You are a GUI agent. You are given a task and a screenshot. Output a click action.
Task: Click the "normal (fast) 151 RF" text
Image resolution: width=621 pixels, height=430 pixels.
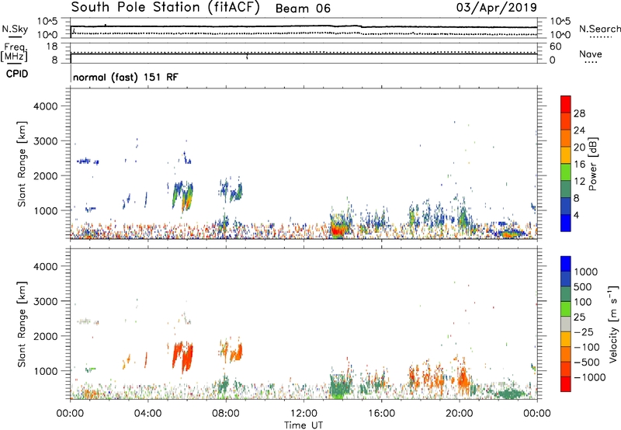(x=126, y=77)
